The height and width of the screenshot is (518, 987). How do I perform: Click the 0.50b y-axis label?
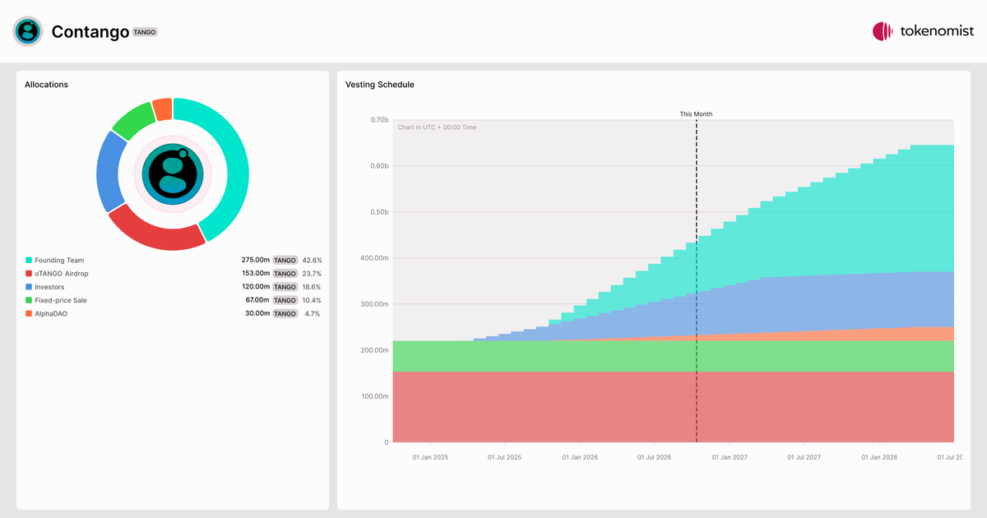(x=379, y=212)
